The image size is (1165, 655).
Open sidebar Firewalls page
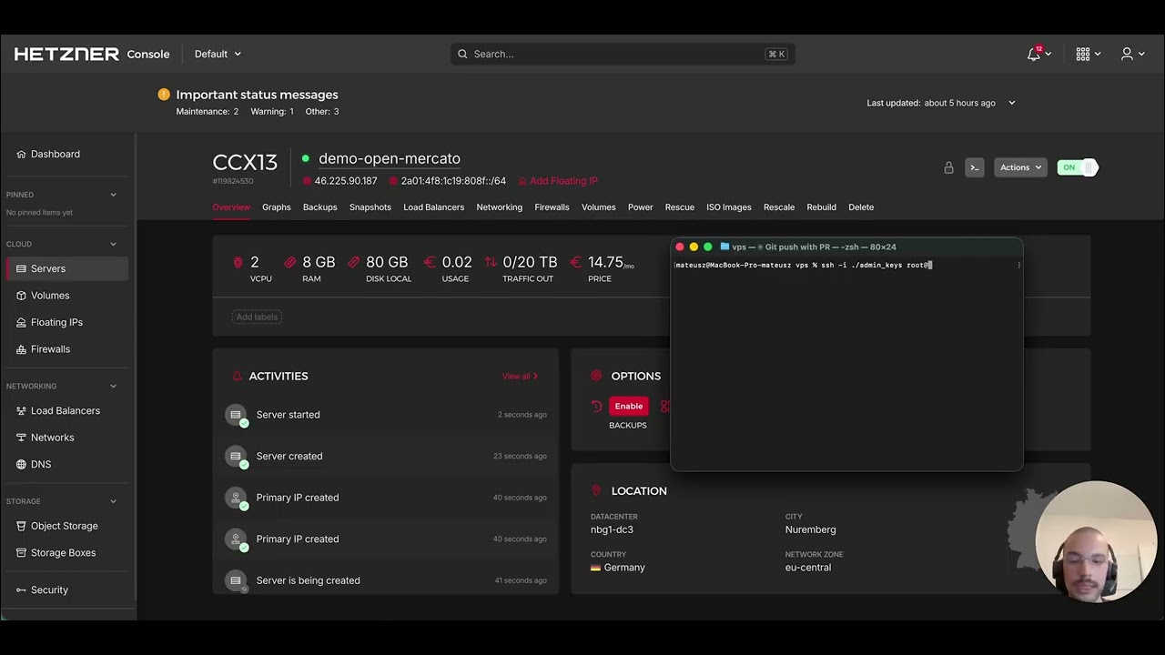67,349
